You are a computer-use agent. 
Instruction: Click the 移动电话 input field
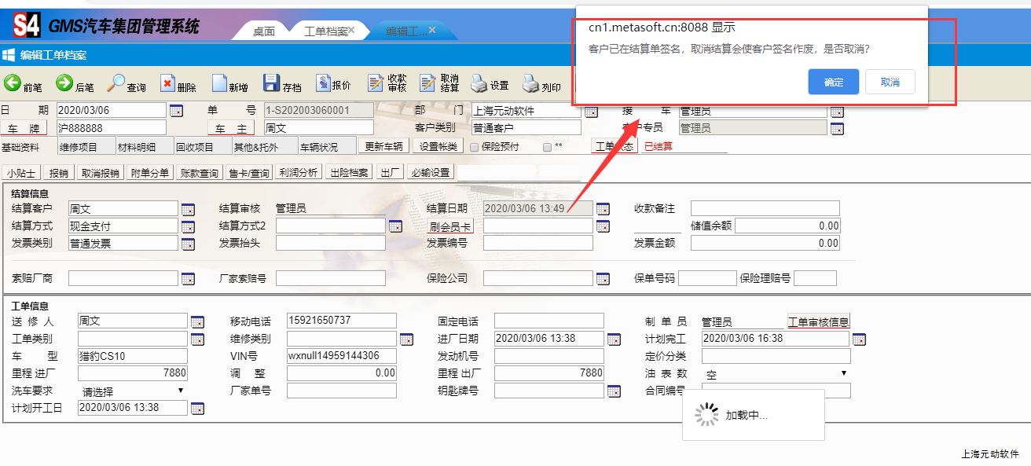tap(341, 321)
